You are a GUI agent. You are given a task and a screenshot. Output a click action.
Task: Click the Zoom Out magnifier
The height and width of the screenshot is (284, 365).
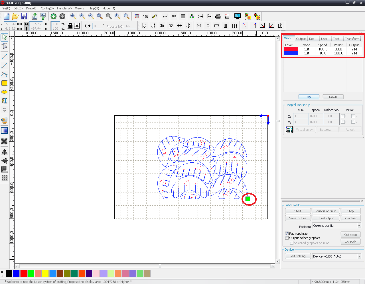point(91,16)
